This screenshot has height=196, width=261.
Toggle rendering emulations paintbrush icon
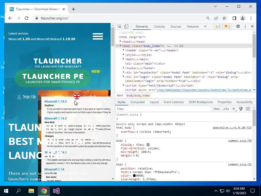(241, 109)
